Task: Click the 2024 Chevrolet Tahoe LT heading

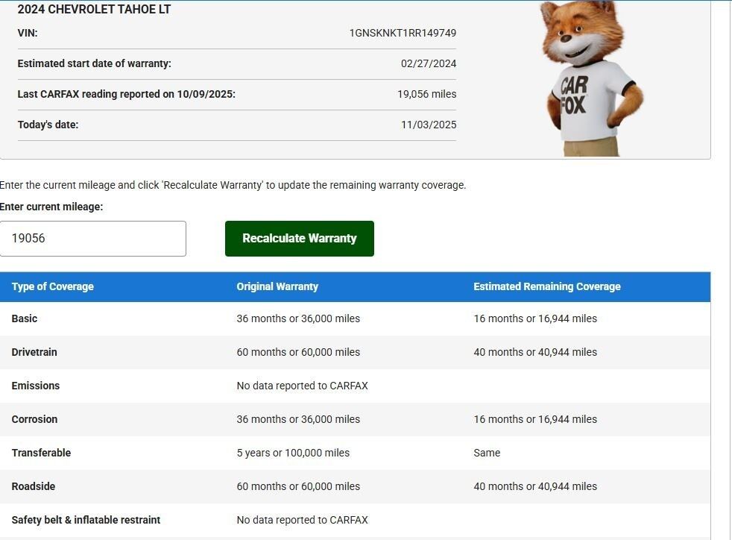Action: (94, 10)
